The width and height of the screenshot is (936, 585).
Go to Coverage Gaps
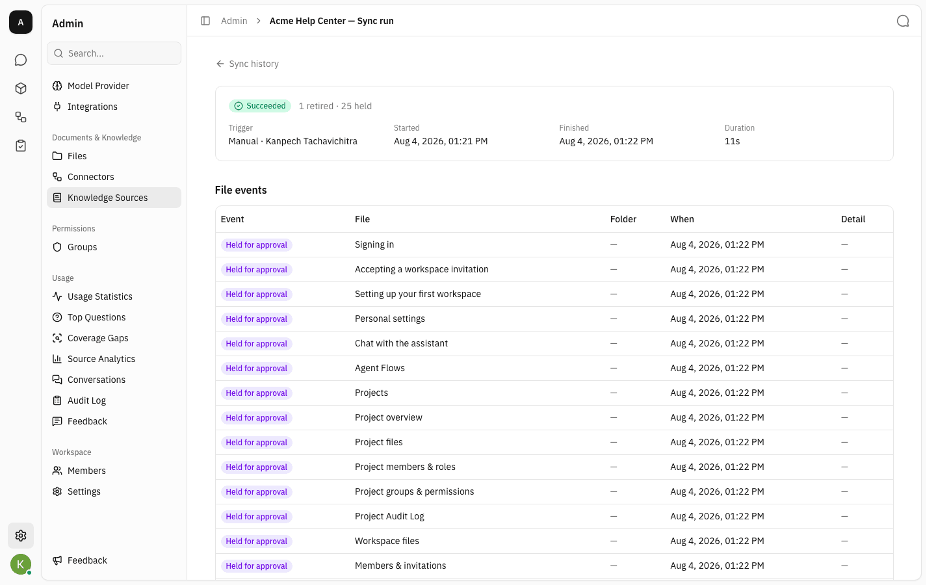coord(114,338)
